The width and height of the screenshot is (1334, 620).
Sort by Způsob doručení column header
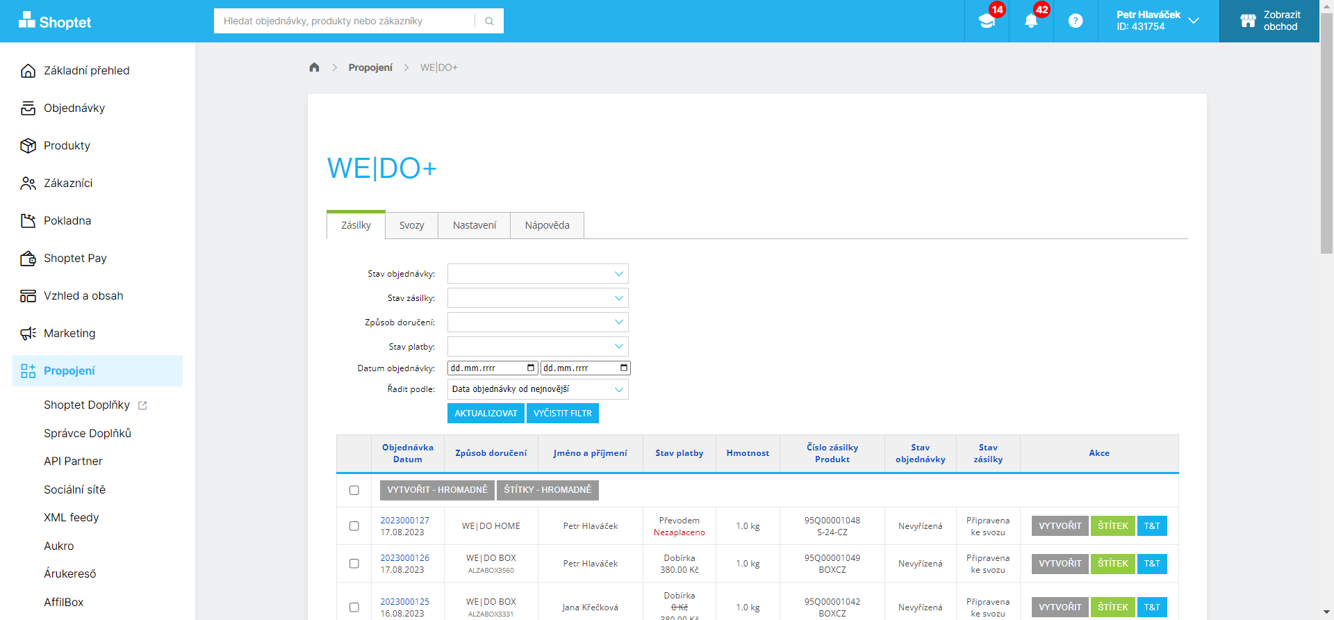coord(491,453)
